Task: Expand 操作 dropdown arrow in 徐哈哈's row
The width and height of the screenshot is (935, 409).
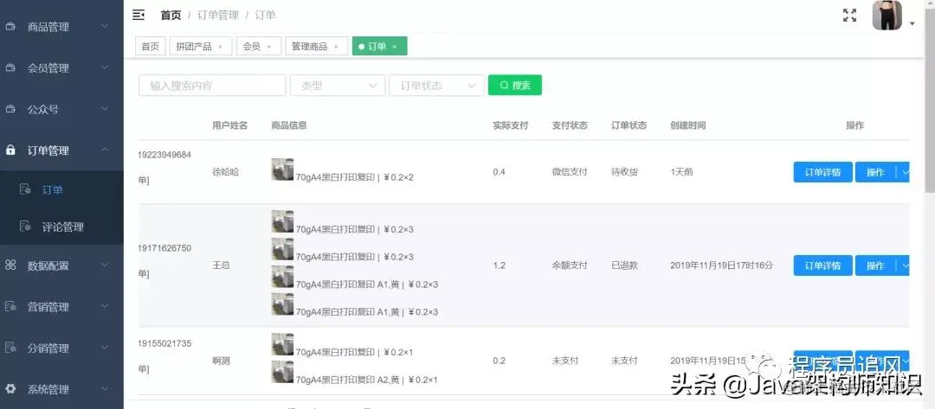Action: click(904, 172)
